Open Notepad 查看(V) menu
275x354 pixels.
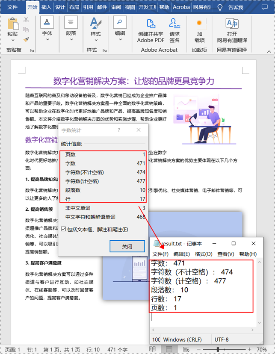click(x=225, y=254)
